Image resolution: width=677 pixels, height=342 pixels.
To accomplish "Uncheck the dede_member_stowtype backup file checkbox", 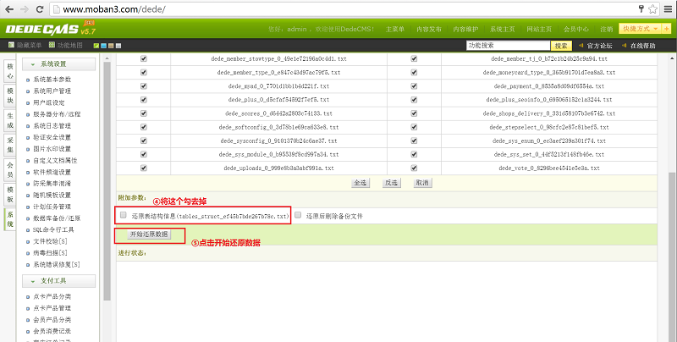I will point(144,58).
